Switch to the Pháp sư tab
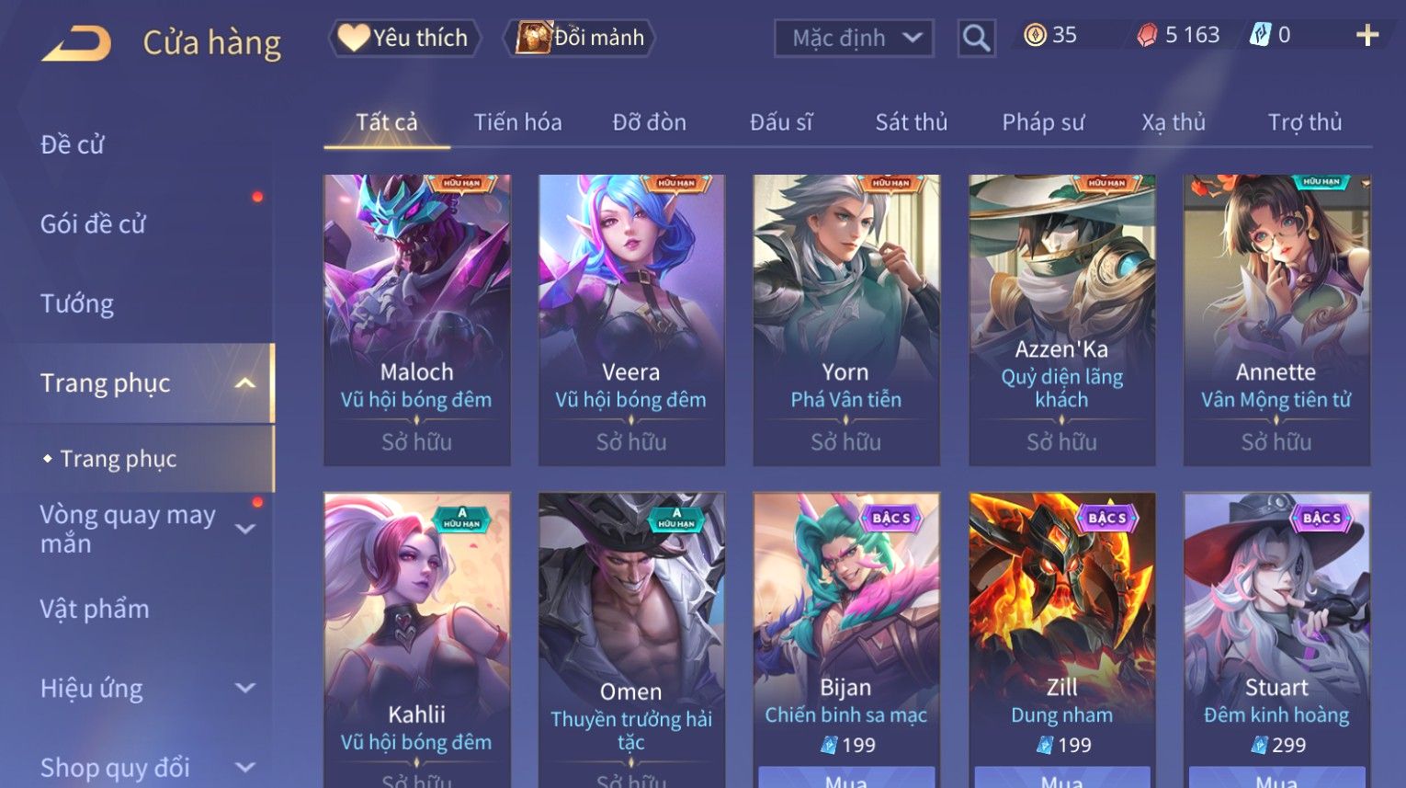Viewport: 1406px width, 788px height. coord(1043,122)
